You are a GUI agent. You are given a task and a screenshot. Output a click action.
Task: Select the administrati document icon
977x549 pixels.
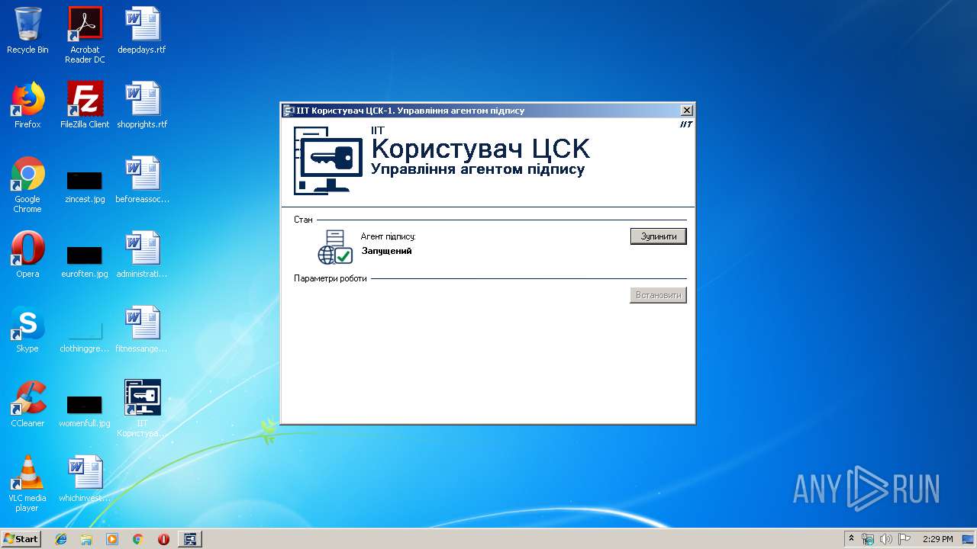(x=142, y=255)
